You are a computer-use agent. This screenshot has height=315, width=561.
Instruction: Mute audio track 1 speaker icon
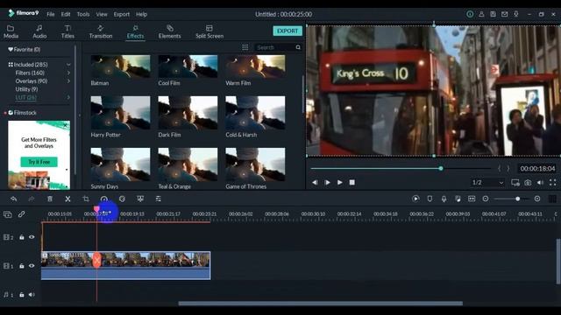32,295
